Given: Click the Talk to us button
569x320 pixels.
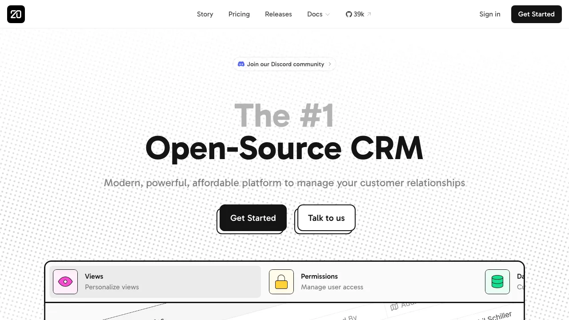Looking at the screenshot, I should (326, 218).
